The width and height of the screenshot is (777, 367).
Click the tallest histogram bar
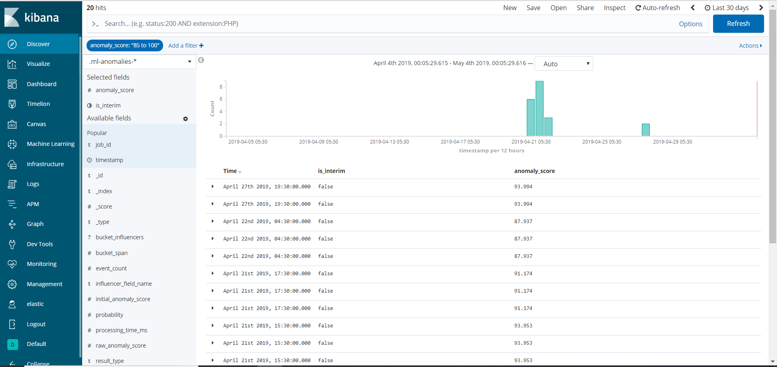(x=539, y=108)
